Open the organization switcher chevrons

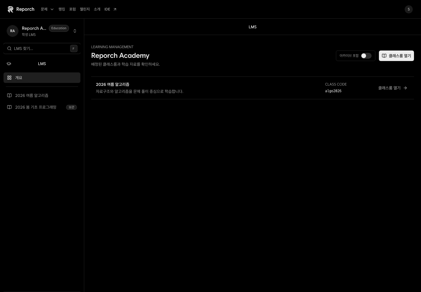75,31
